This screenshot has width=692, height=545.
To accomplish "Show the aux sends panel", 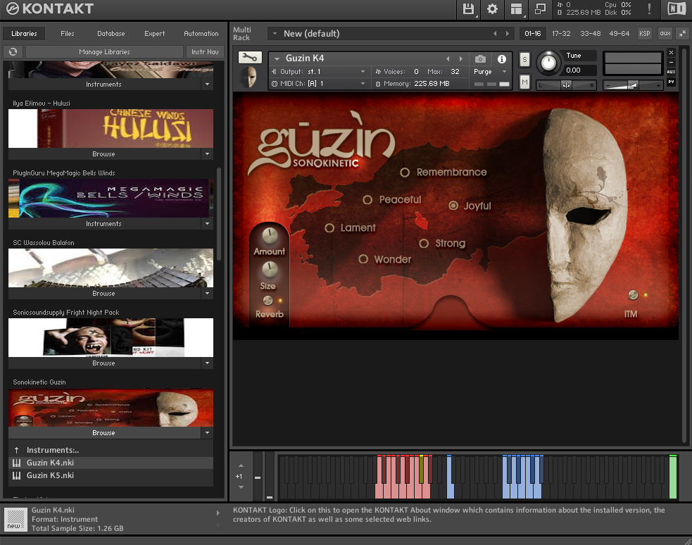I will coord(665,34).
